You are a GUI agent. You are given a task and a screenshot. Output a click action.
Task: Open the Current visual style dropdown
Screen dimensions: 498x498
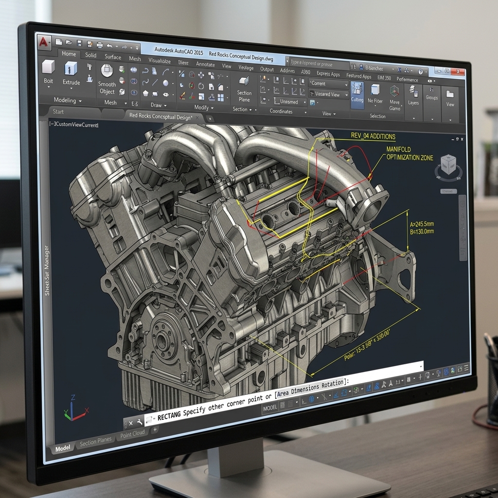tap(328, 84)
